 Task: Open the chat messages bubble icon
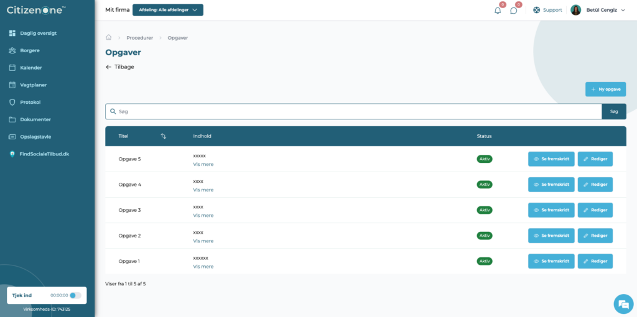coord(513,11)
